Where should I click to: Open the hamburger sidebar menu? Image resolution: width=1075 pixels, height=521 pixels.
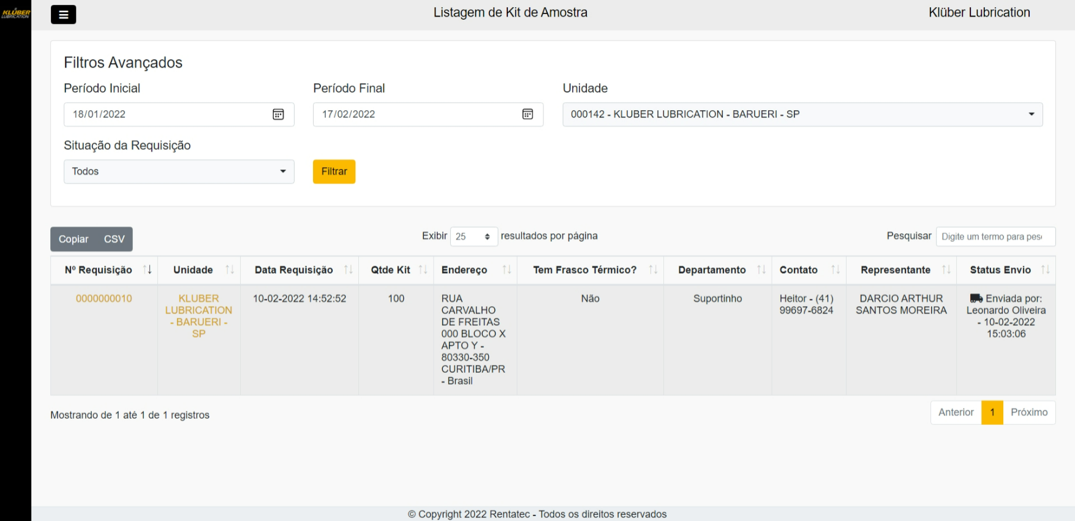63,15
